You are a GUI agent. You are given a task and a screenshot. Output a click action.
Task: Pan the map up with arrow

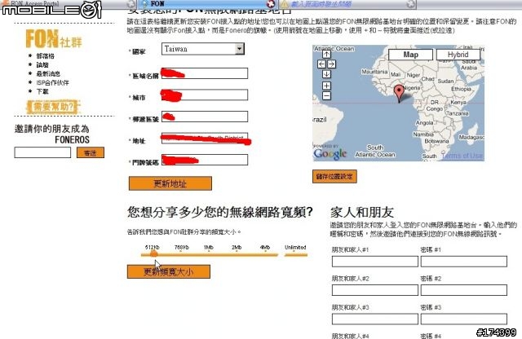[326, 55]
